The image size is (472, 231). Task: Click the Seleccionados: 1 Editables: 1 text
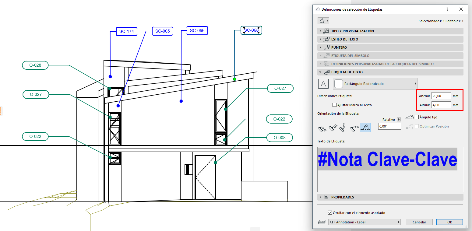click(441, 21)
